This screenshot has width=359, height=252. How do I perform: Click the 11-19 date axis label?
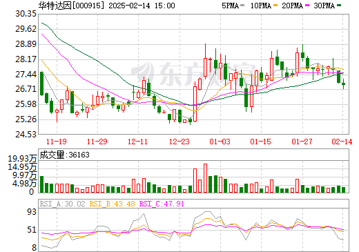tap(57, 142)
